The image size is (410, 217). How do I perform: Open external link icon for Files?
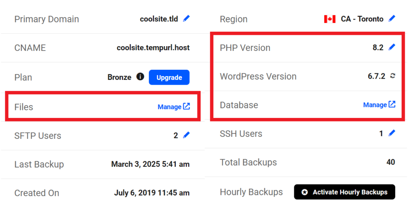187,106
